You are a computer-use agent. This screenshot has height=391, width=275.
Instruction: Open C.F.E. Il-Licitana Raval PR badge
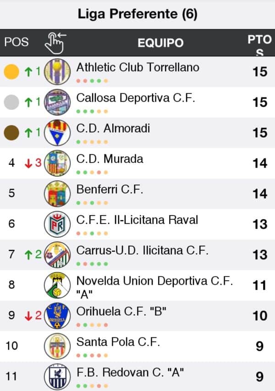(x=57, y=224)
